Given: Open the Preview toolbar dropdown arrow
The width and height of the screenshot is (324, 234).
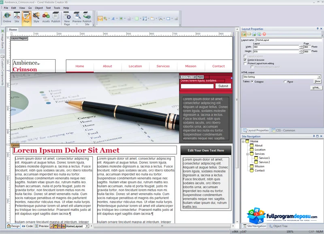Looking at the screenshot, I should [x=77, y=24].
